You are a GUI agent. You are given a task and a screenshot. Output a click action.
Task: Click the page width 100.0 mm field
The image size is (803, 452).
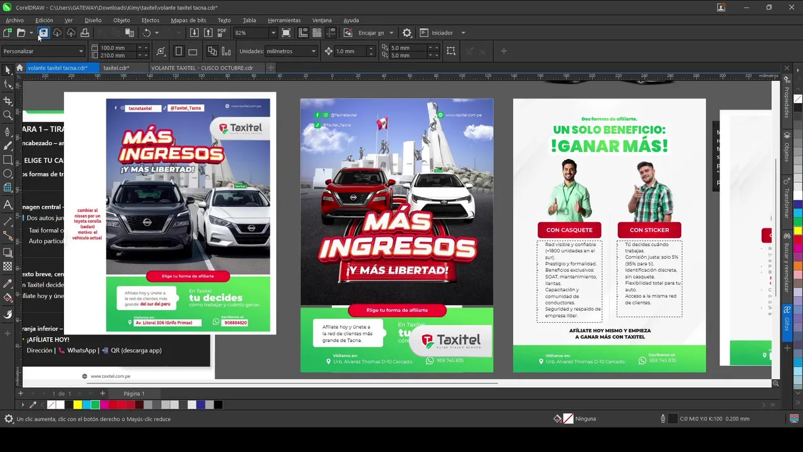[118, 48]
